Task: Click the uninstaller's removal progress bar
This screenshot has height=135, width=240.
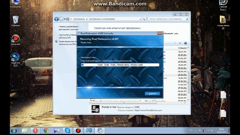Action: pyautogui.click(x=120, y=65)
